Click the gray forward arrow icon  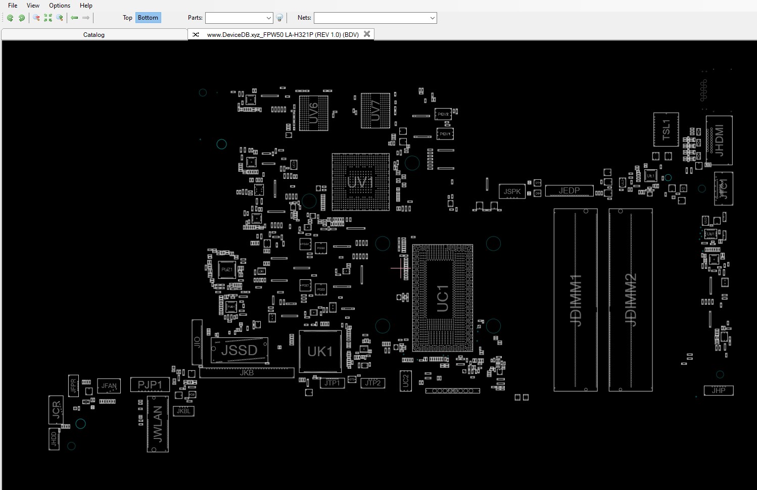[86, 18]
